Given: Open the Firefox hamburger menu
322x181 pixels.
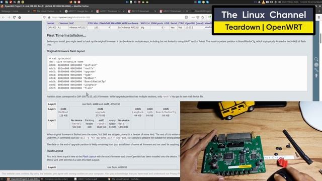Looking at the screenshot, I should [318, 18].
